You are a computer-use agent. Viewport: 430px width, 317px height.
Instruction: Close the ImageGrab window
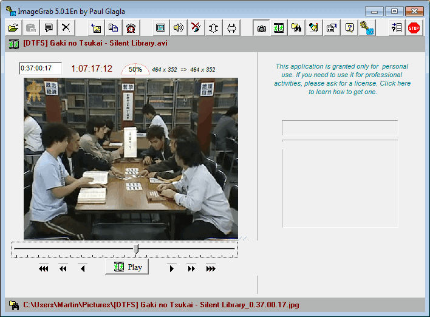[x=414, y=12]
